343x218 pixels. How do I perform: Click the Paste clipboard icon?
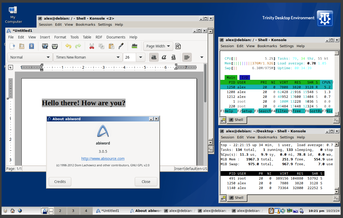tap(111, 46)
